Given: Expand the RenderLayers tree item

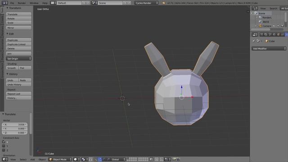Looking at the screenshot, I should [x=257, y=18].
